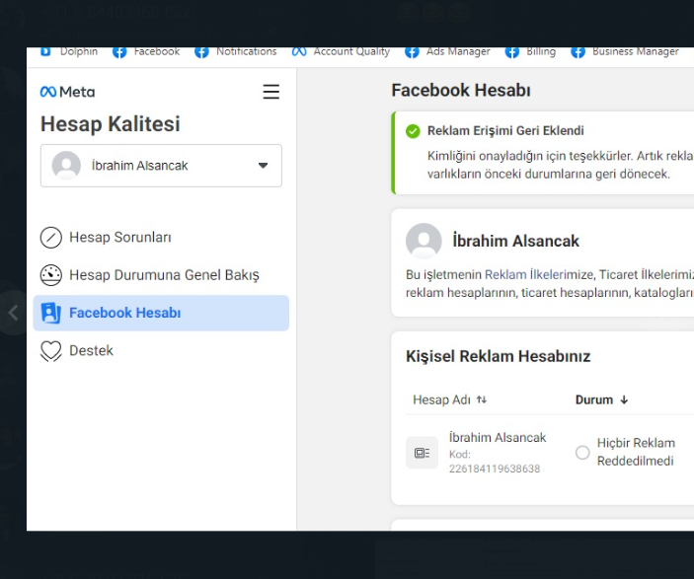
Task: Open the Account Quality bookmark
Action: coord(341,51)
